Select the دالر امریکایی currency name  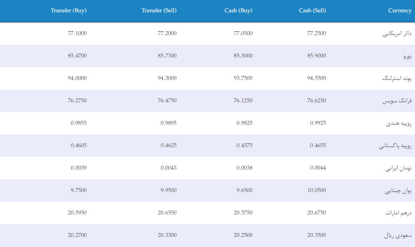pos(397,33)
